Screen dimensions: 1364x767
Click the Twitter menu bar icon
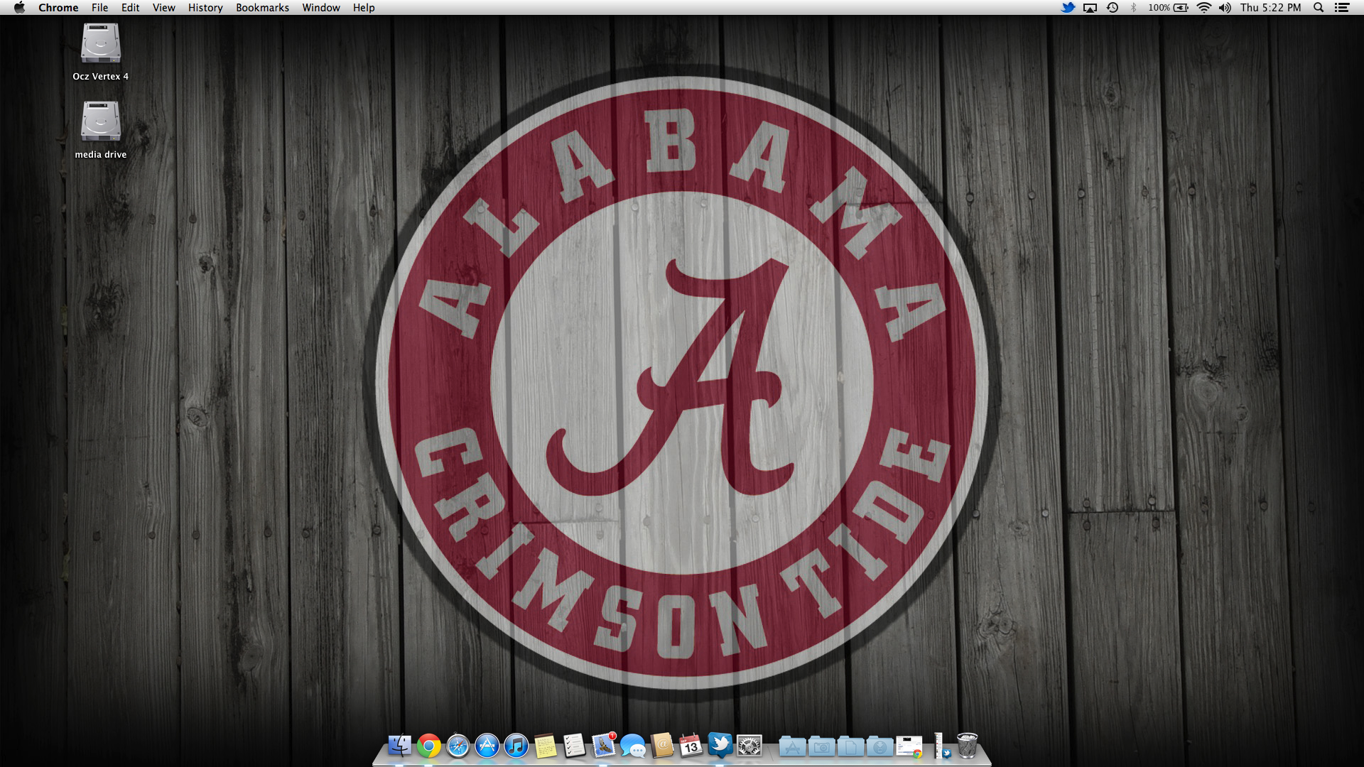tap(1068, 8)
